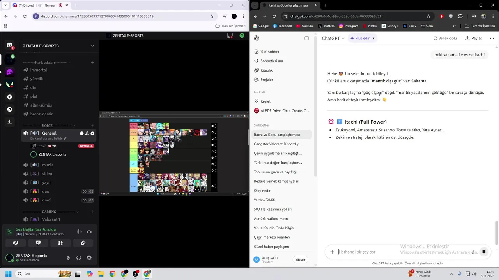Open noise suppression waveform icon

[x=80, y=231]
